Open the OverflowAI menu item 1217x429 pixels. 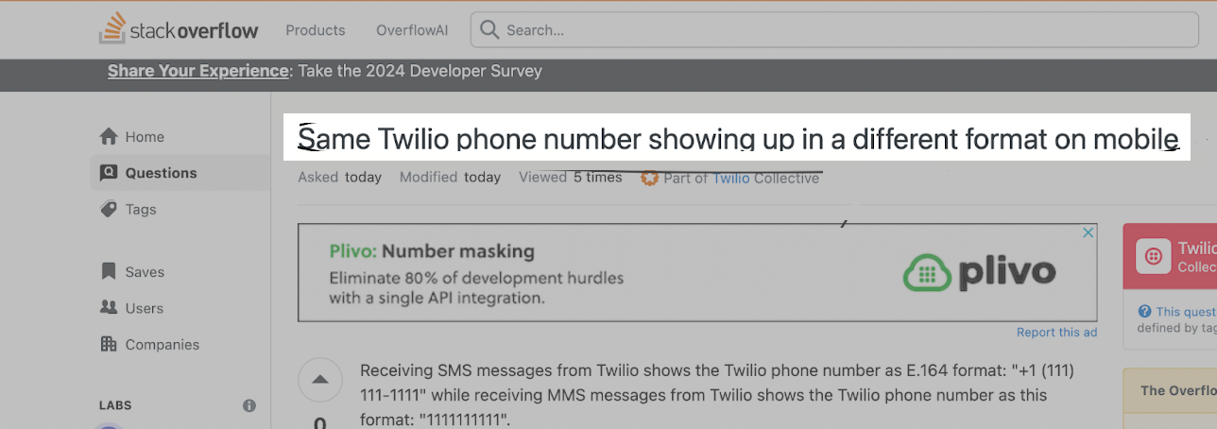412,30
